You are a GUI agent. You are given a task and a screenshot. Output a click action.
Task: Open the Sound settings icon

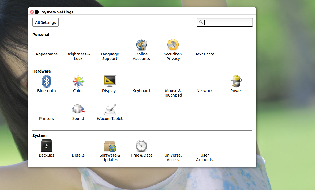click(78, 109)
